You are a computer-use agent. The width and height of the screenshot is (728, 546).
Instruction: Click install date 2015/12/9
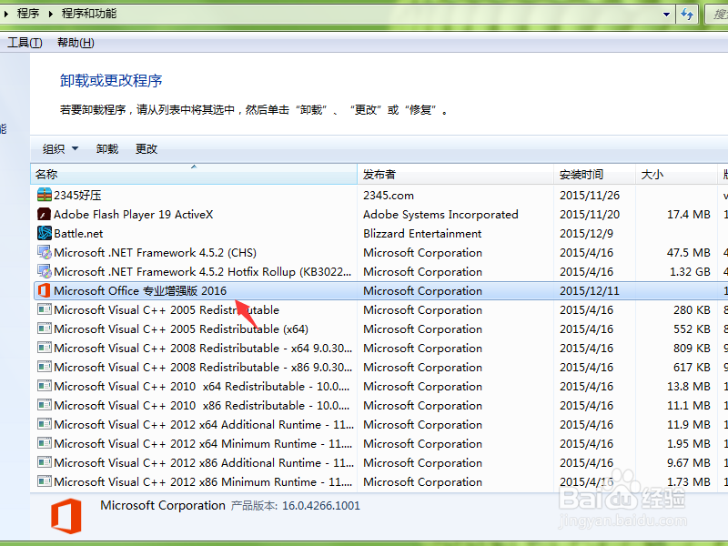tap(586, 233)
